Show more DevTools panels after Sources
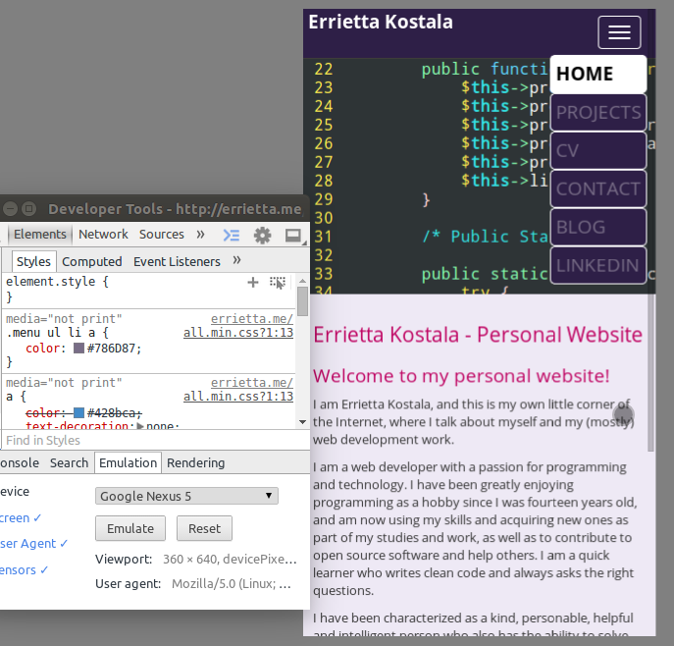This screenshot has width=674, height=646. (x=200, y=235)
